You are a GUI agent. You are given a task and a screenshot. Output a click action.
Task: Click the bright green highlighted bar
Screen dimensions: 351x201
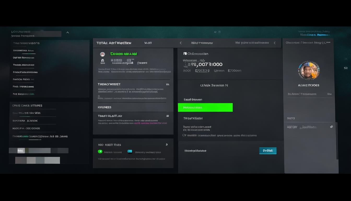[x=205, y=107]
